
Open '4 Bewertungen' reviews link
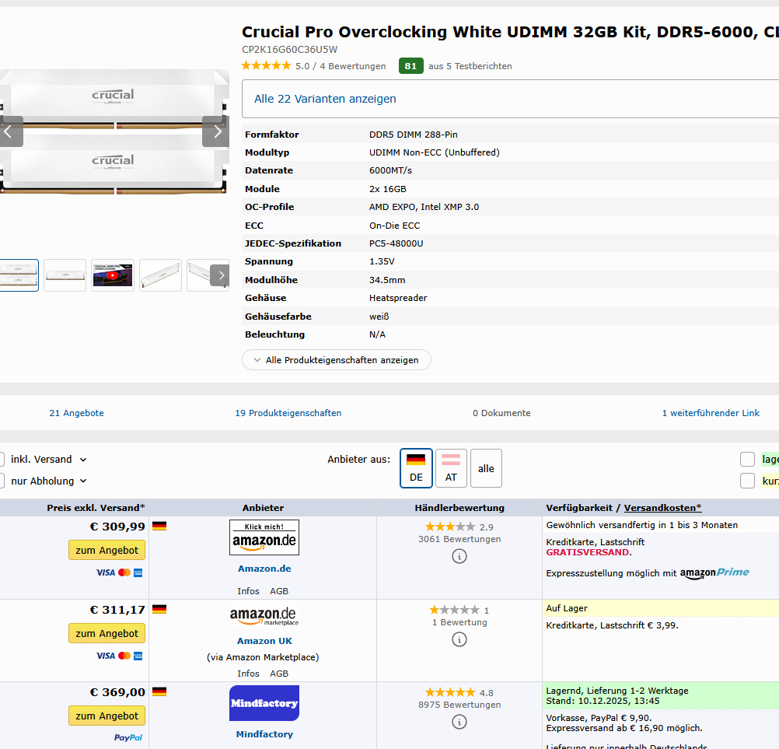pyautogui.click(x=353, y=66)
